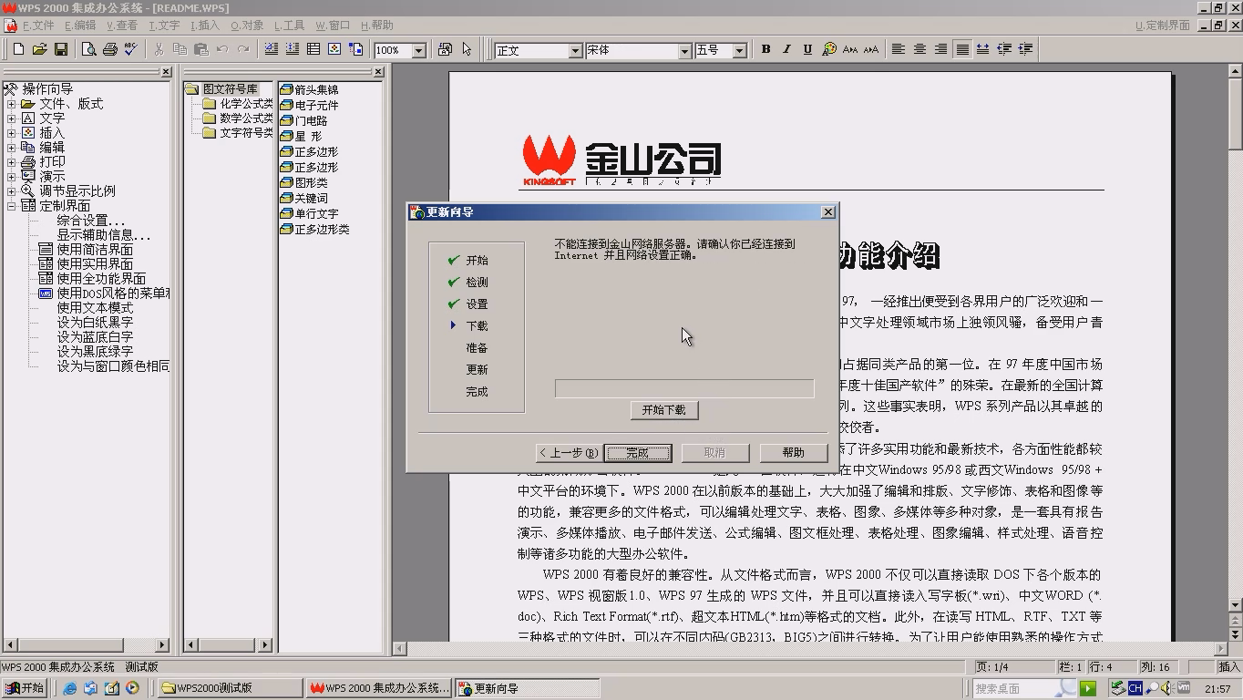Click the Cut scissors icon
1243x700 pixels.
(159, 49)
